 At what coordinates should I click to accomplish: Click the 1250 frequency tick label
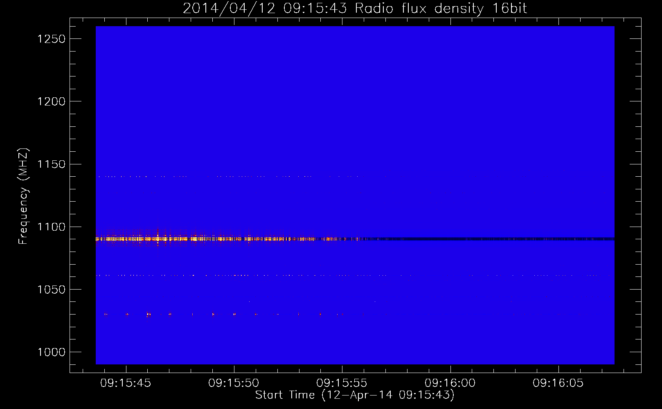coord(51,39)
